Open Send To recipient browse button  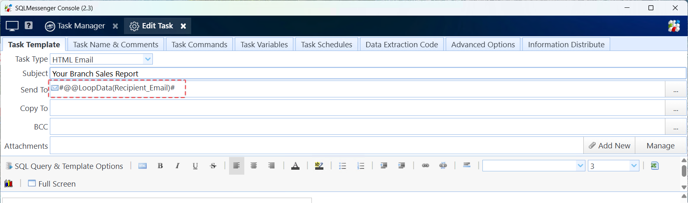676,90
